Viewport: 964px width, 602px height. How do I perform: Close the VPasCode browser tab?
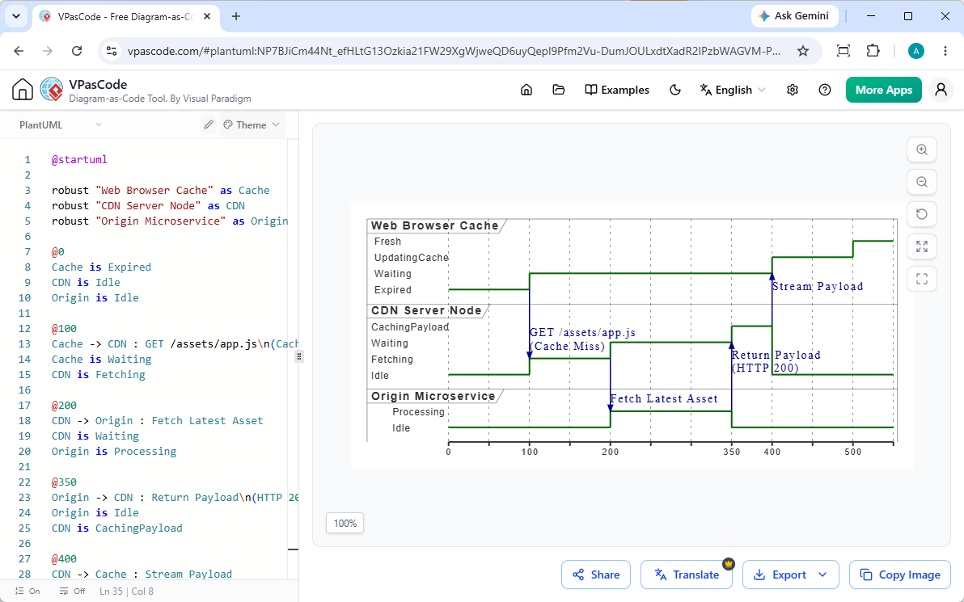coord(208,17)
